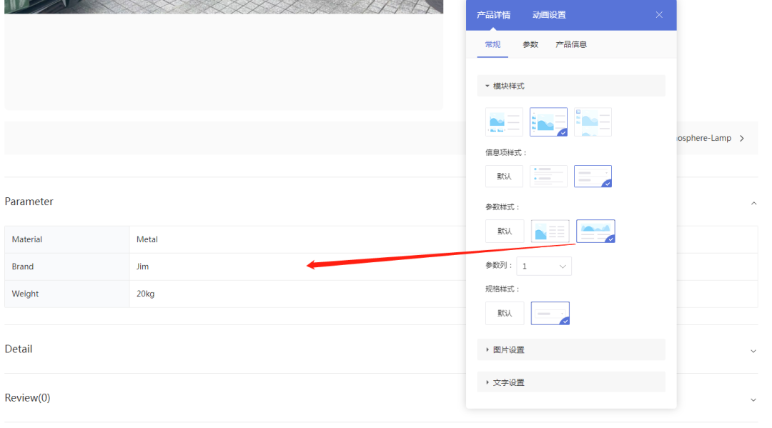Pick the image-with-list 参数样式 icon
Image resolution: width=772 pixels, height=428 pixels.
[550, 231]
